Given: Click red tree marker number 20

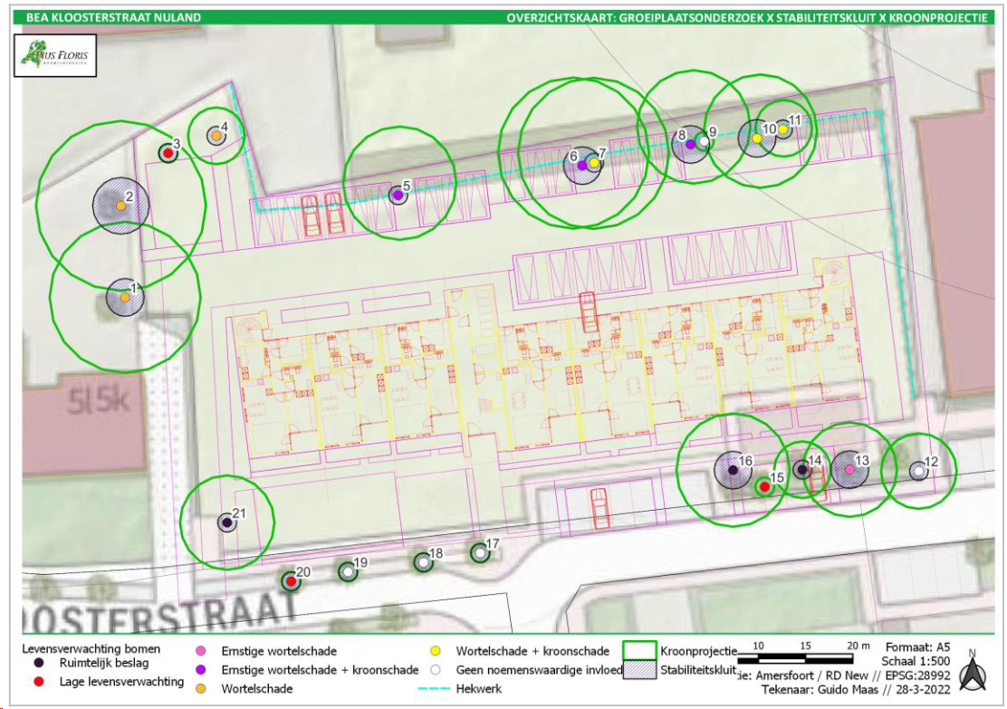Looking at the screenshot, I should point(291,581).
